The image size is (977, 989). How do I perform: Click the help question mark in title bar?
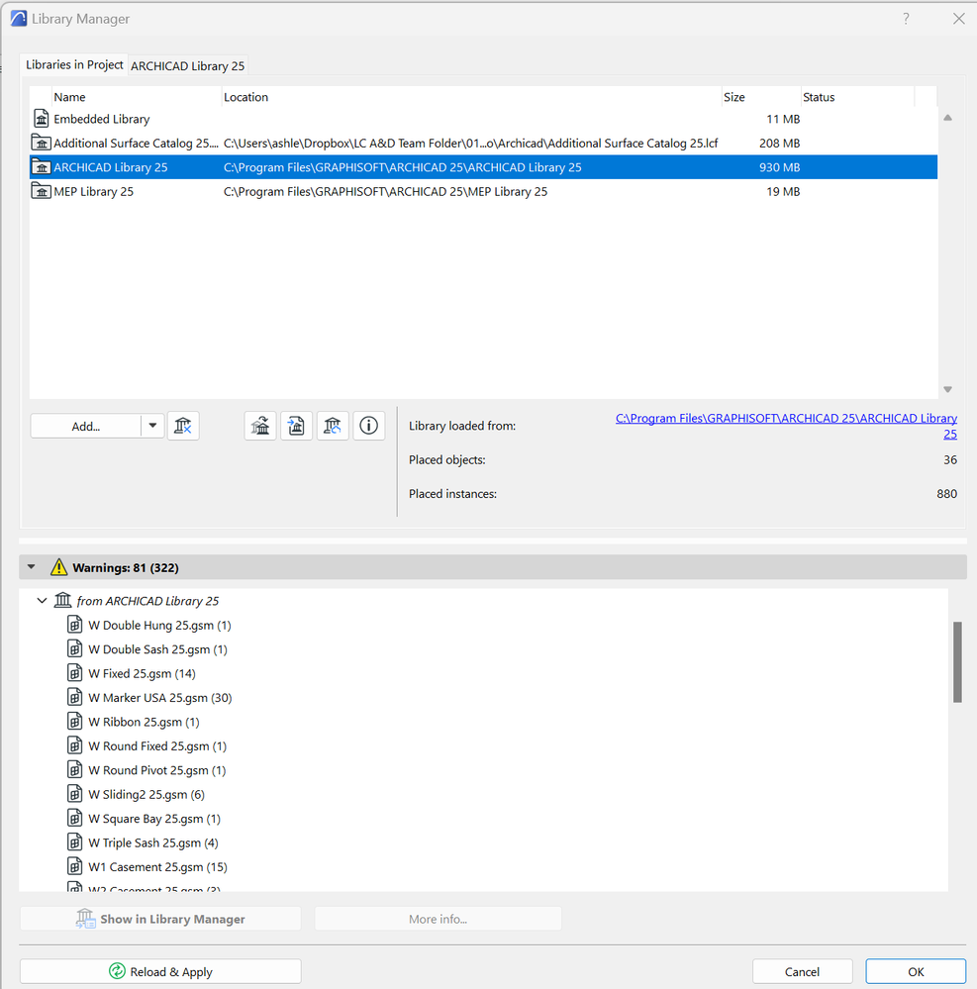[906, 19]
